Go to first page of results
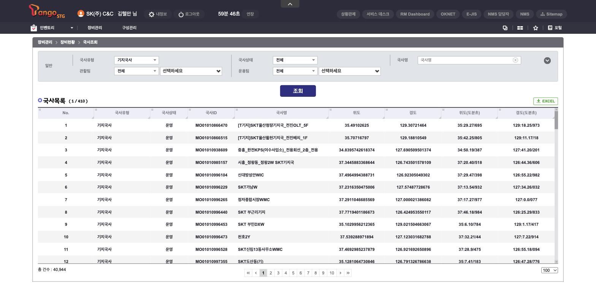Screen dimensions: 596x293 coord(248,273)
